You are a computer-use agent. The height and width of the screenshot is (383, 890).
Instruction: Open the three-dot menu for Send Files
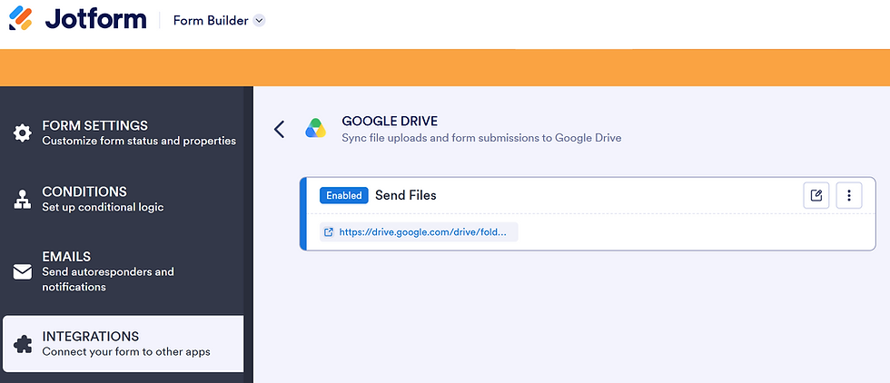[x=849, y=195]
